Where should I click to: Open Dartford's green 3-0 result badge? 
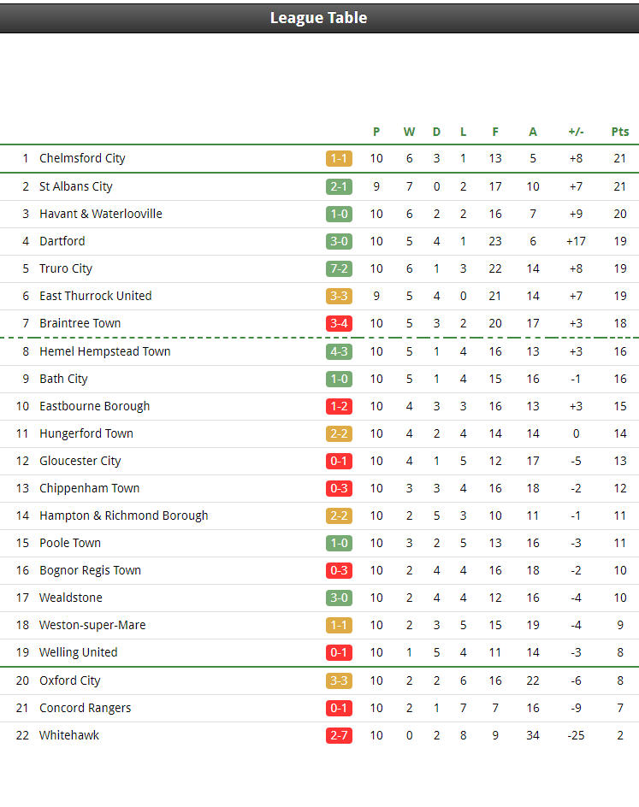pyautogui.click(x=339, y=241)
